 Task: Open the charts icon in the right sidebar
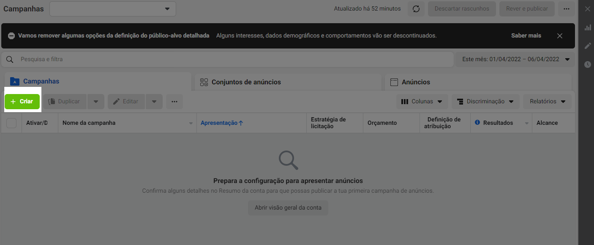[588, 27]
